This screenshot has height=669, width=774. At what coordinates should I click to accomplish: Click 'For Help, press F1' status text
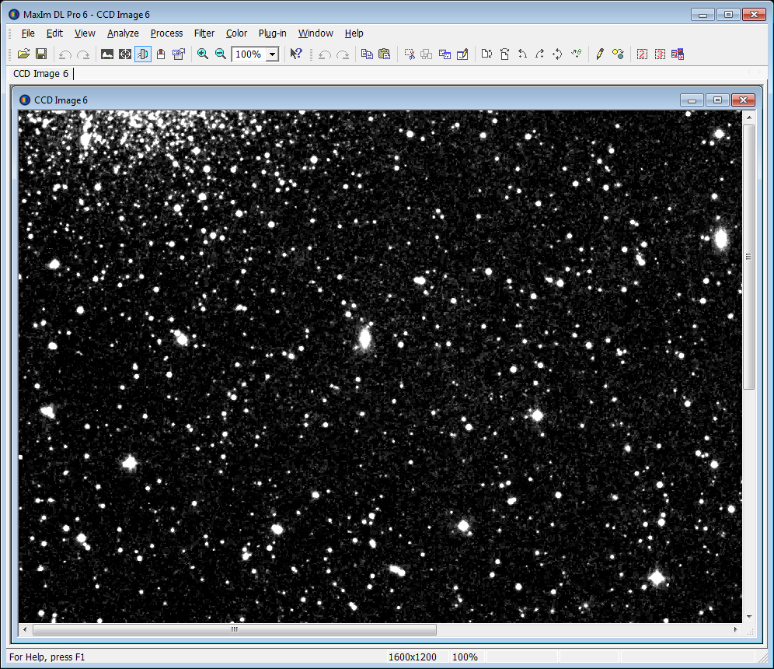[47, 657]
